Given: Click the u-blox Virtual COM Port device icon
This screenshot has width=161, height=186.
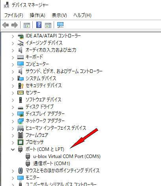Looking at the screenshot, I should pyautogui.click(x=28, y=156).
